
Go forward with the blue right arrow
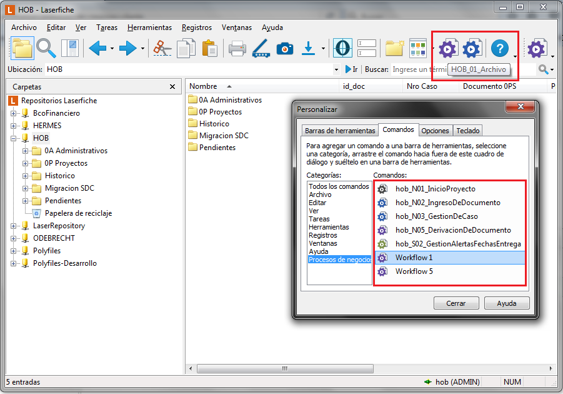[x=128, y=48]
